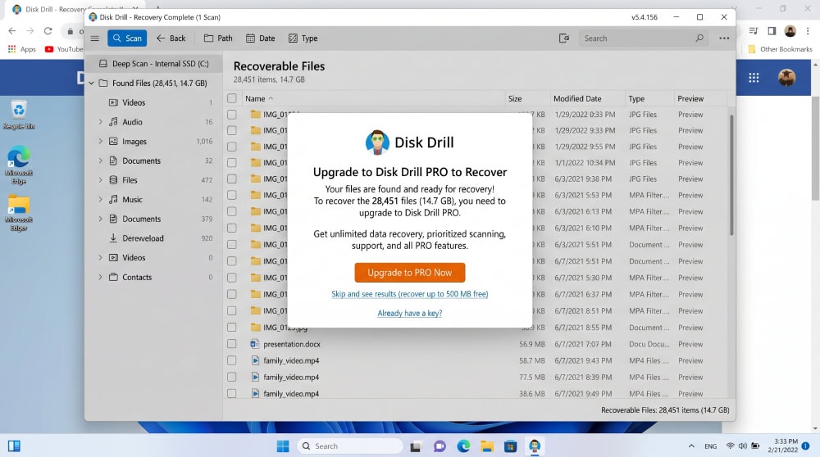Collapse the Found Files tree node
The height and width of the screenshot is (457, 820).
[x=92, y=83]
